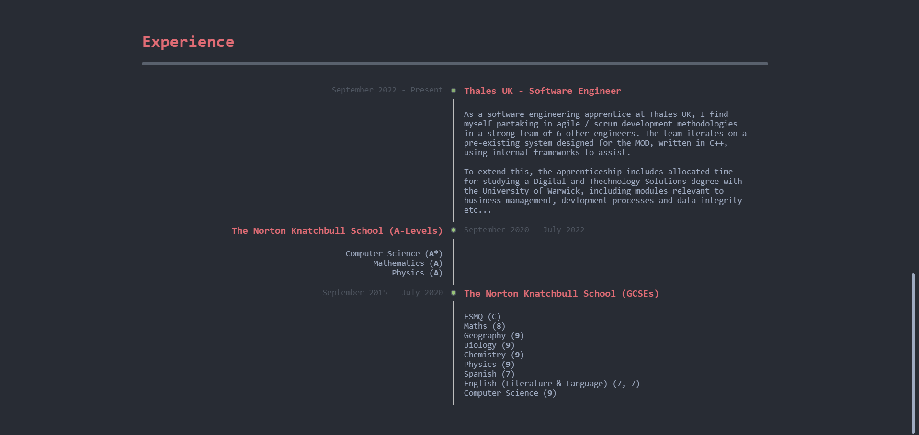Click the paragraph mentioning University of Warwick
Image resolution: width=919 pixels, height=435 pixels.
click(x=603, y=191)
